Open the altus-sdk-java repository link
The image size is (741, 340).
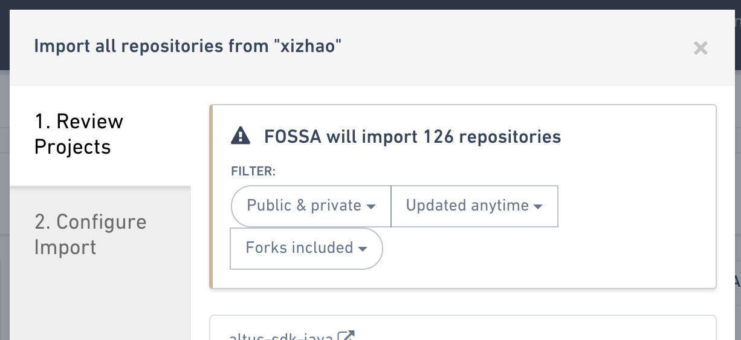point(281,336)
